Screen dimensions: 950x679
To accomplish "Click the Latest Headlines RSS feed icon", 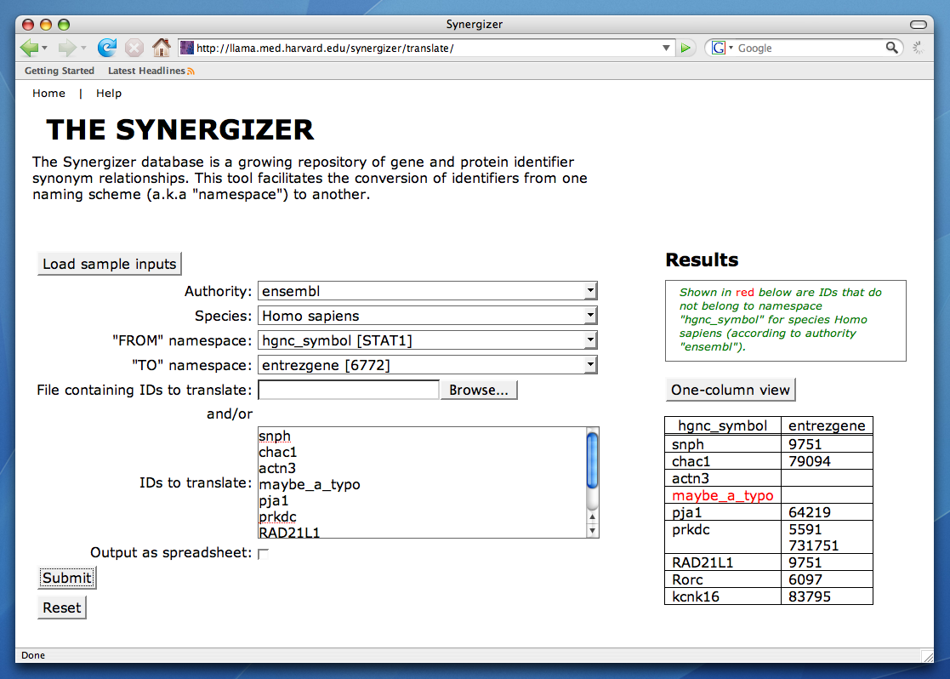I will pos(191,71).
